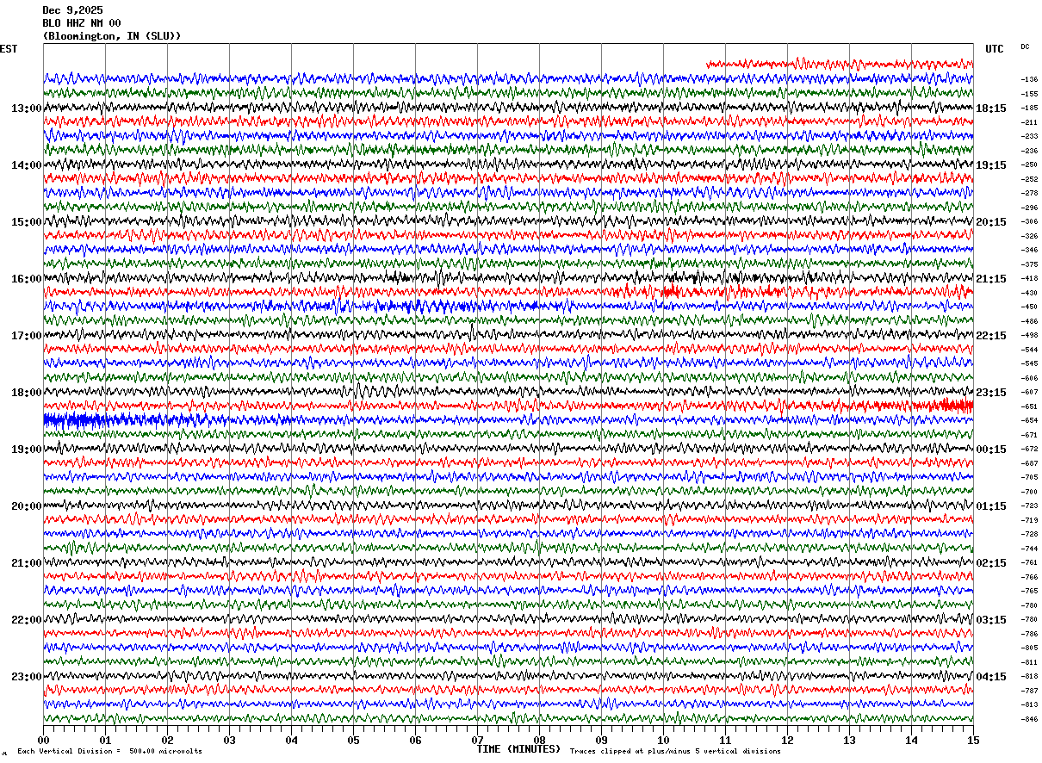Viewport: 1042px width, 763px height.
Task: Click the 13:00 EST time label
Action: pos(27,109)
